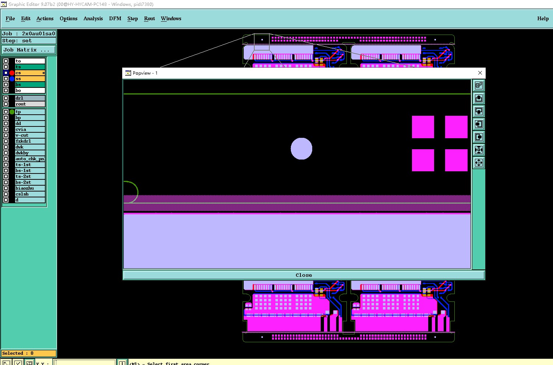Image resolution: width=553 pixels, height=365 pixels.
Task: Open the Options menu
Action: pyautogui.click(x=68, y=18)
